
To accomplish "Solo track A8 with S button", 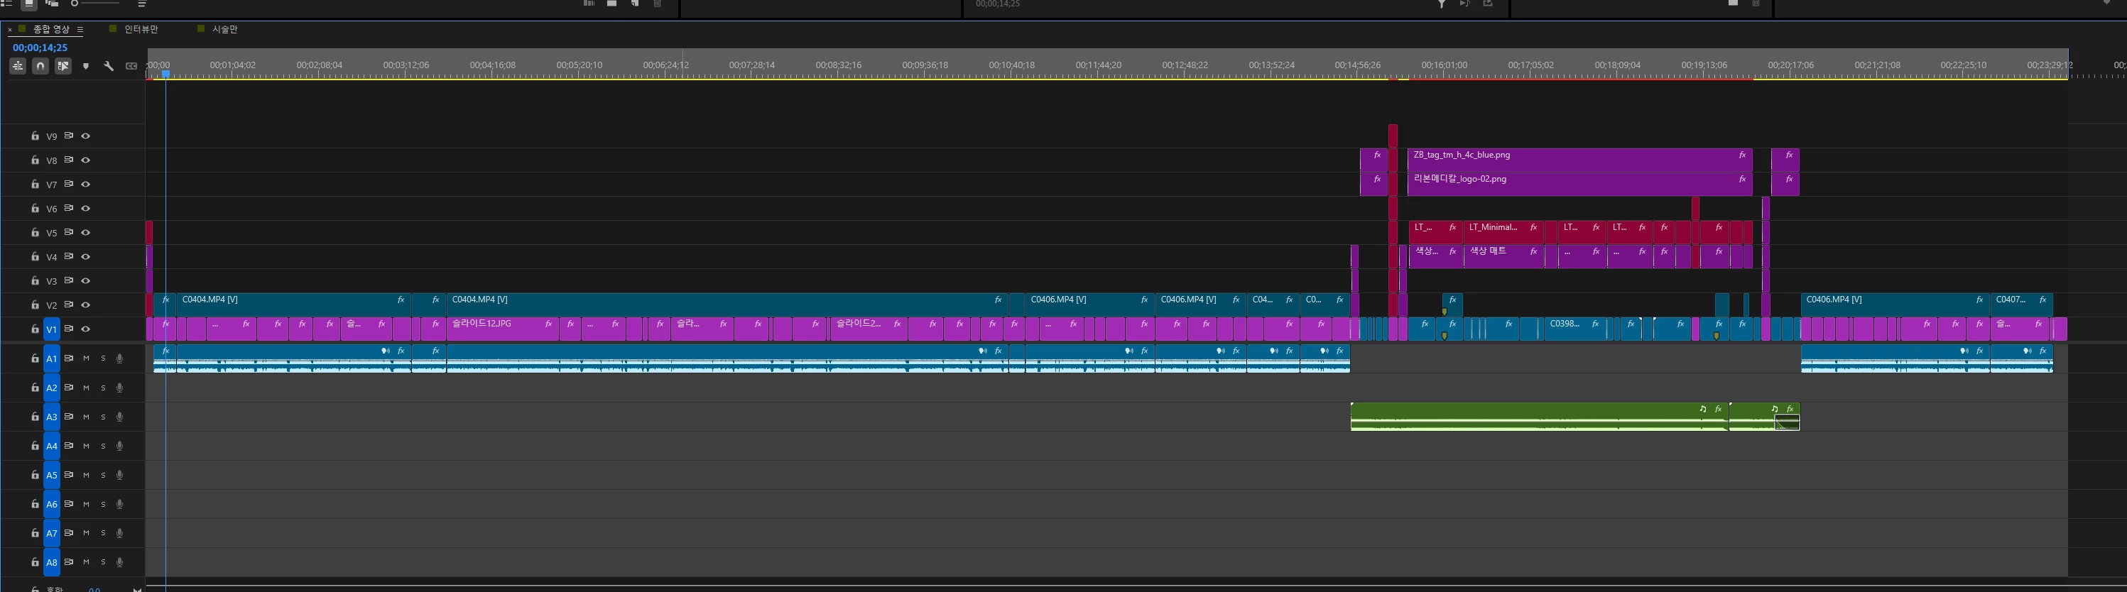I will click(x=103, y=562).
